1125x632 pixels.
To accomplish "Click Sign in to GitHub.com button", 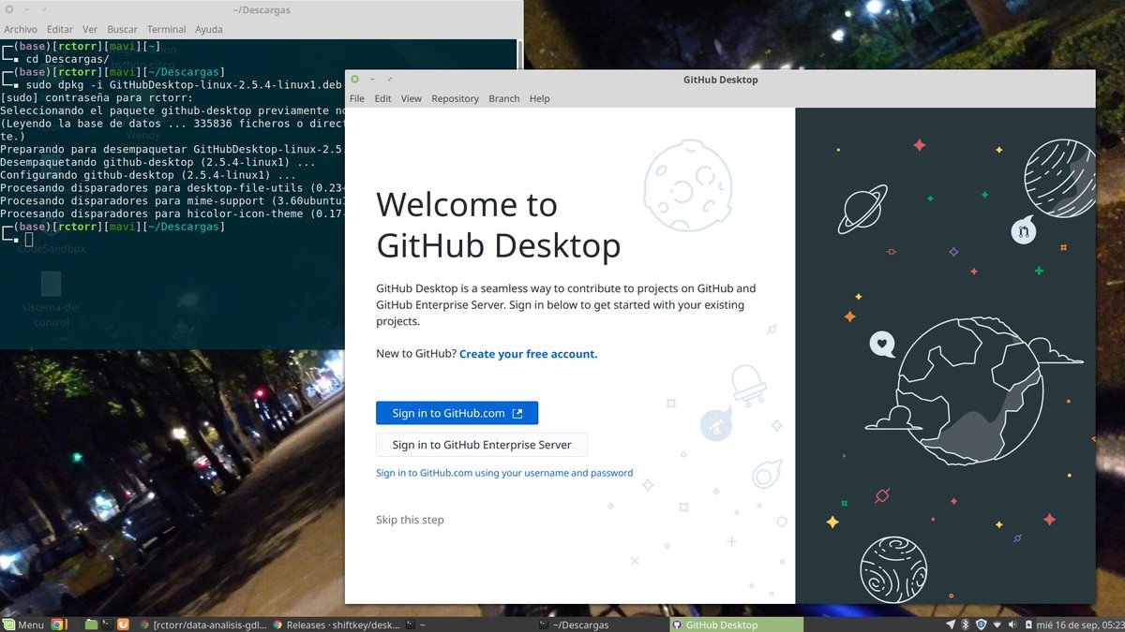I will click(457, 413).
